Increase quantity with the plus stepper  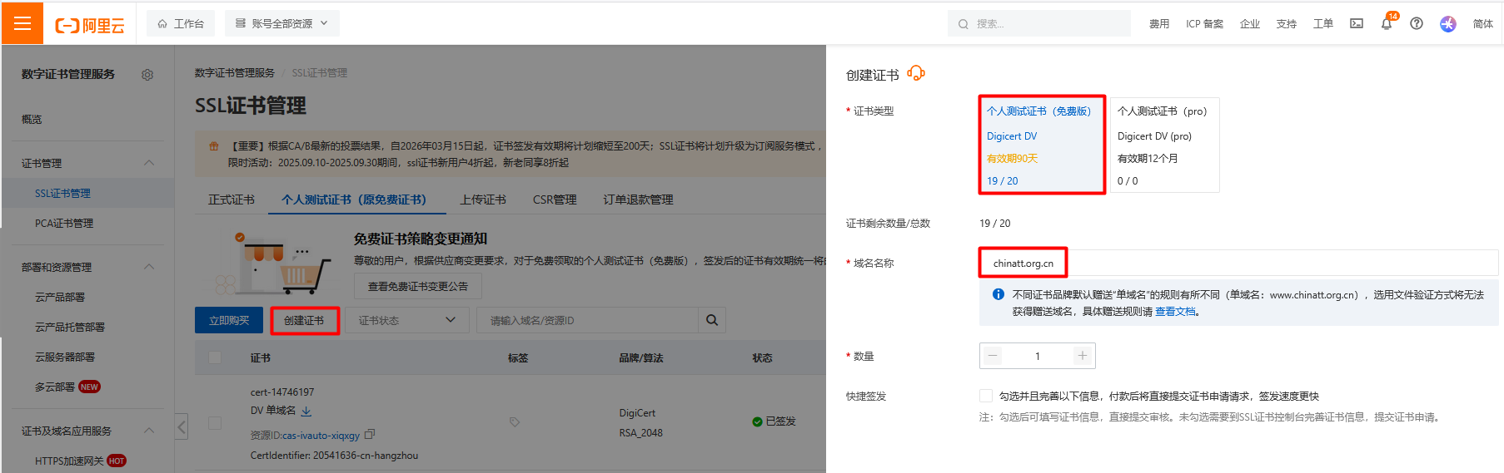click(1083, 356)
